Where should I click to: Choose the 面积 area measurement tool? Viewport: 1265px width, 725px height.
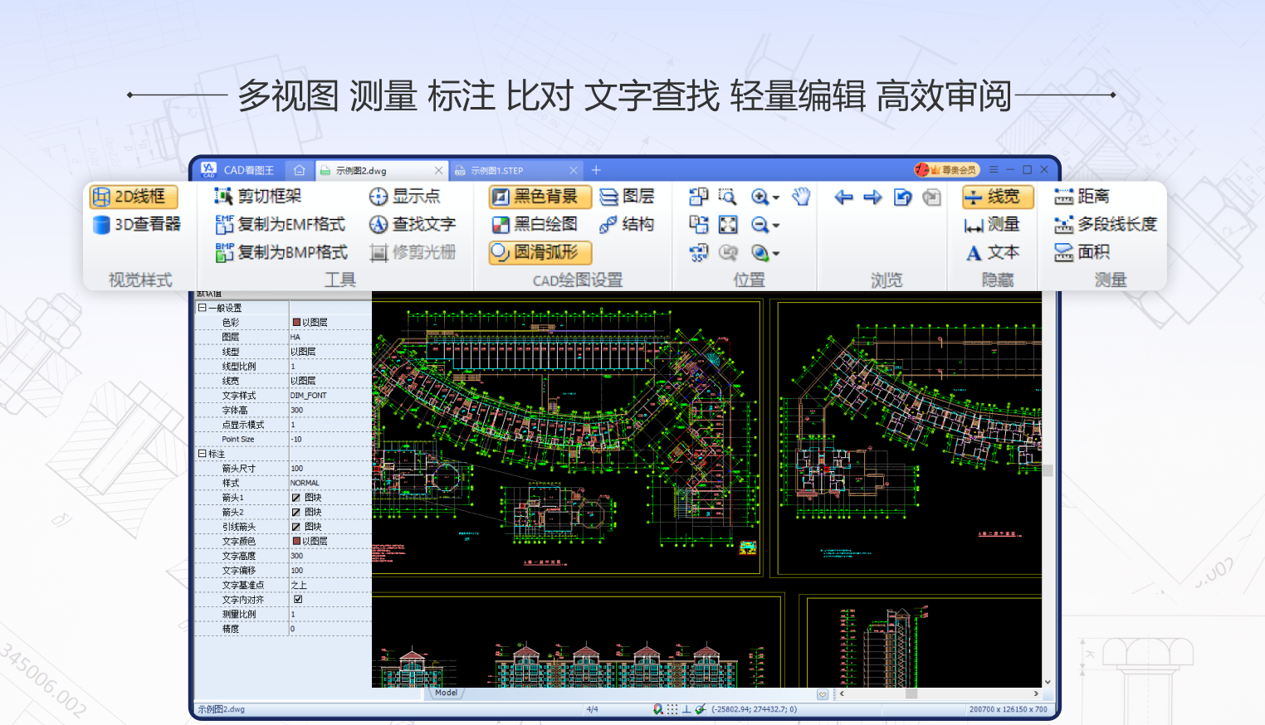1082,252
